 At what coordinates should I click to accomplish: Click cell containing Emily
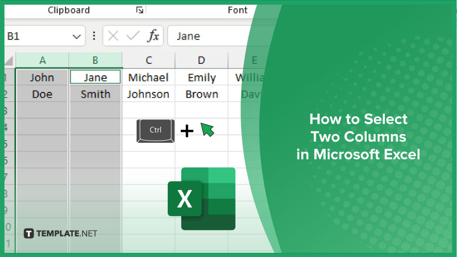(201, 77)
